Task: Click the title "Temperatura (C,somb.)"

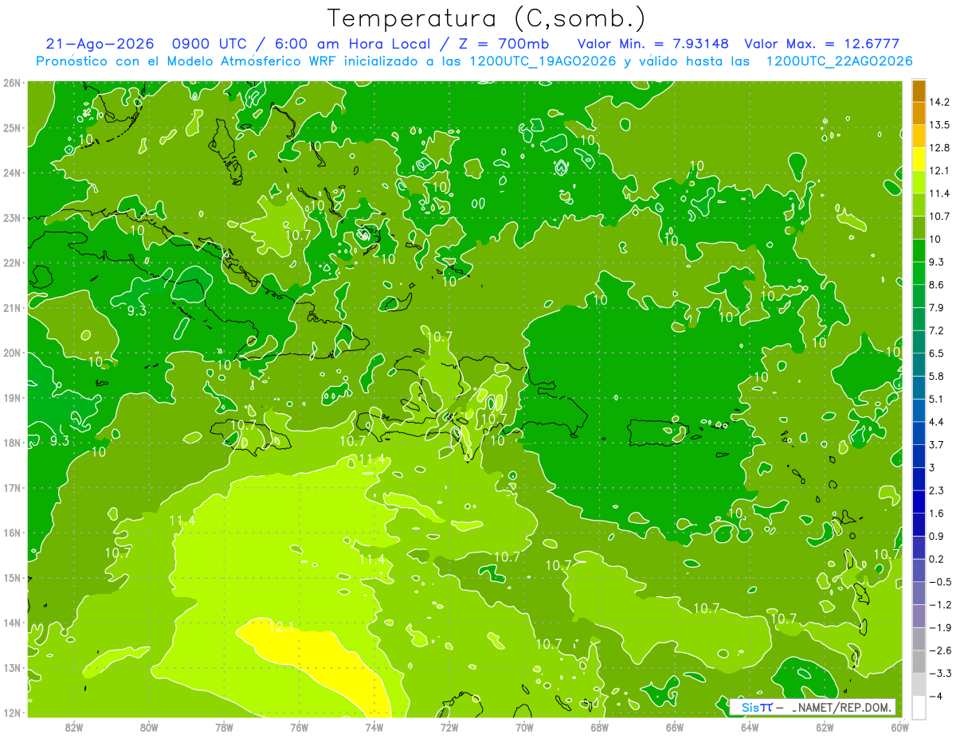Action: pos(486,18)
